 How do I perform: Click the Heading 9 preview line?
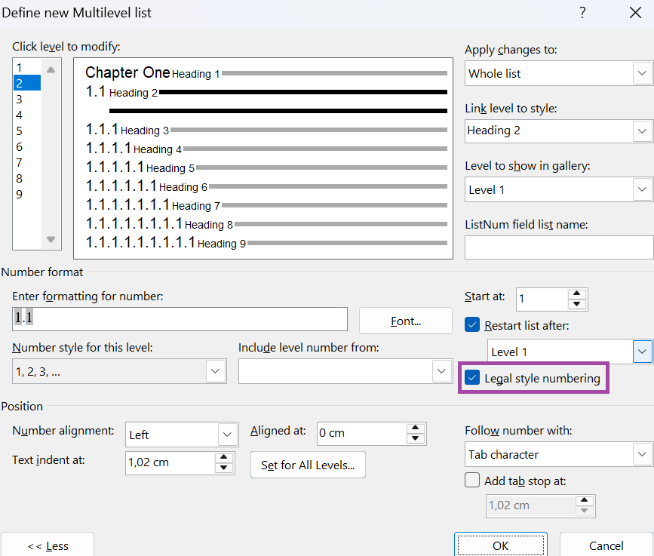coord(266,243)
